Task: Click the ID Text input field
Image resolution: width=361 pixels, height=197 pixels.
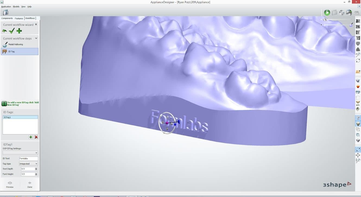Action: pyautogui.click(x=28, y=158)
